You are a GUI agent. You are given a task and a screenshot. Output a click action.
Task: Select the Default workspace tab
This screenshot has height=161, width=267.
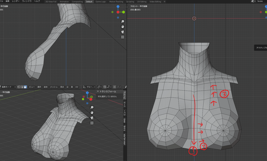(89, 2)
